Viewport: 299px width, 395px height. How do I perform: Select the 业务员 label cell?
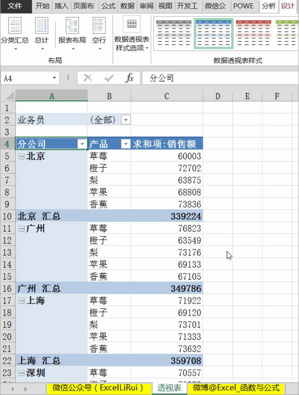[51, 120]
